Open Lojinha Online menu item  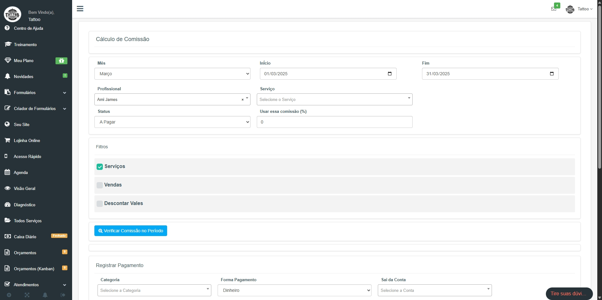[27, 140]
